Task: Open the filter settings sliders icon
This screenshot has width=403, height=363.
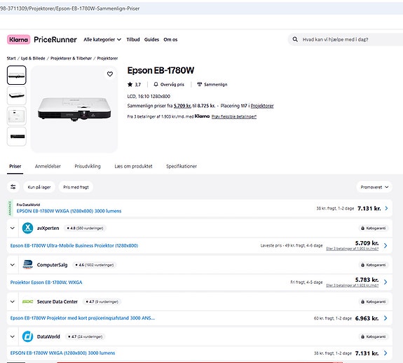Action: tap(13, 187)
